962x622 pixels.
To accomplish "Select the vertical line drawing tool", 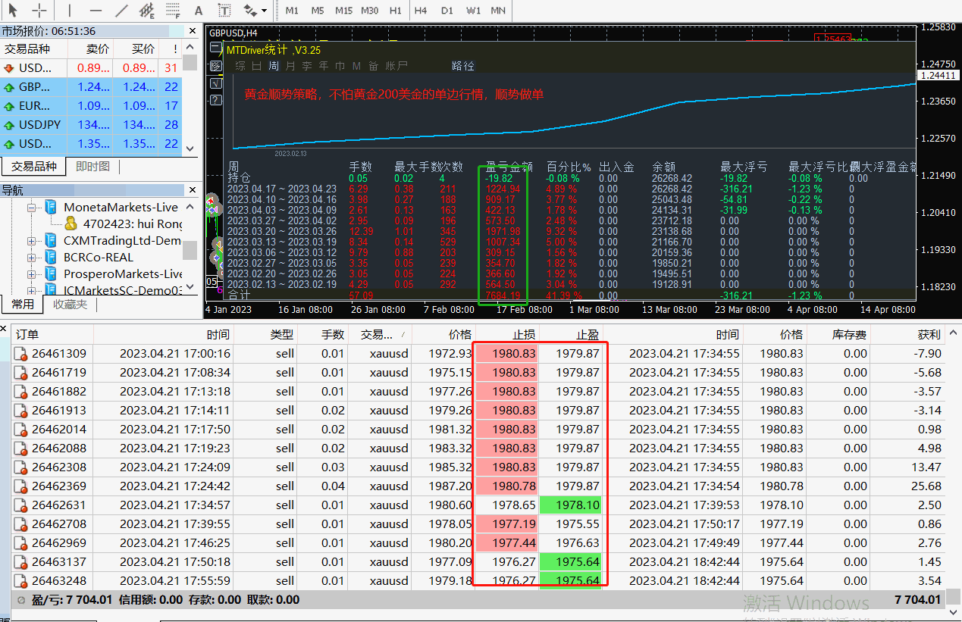I will [70, 11].
